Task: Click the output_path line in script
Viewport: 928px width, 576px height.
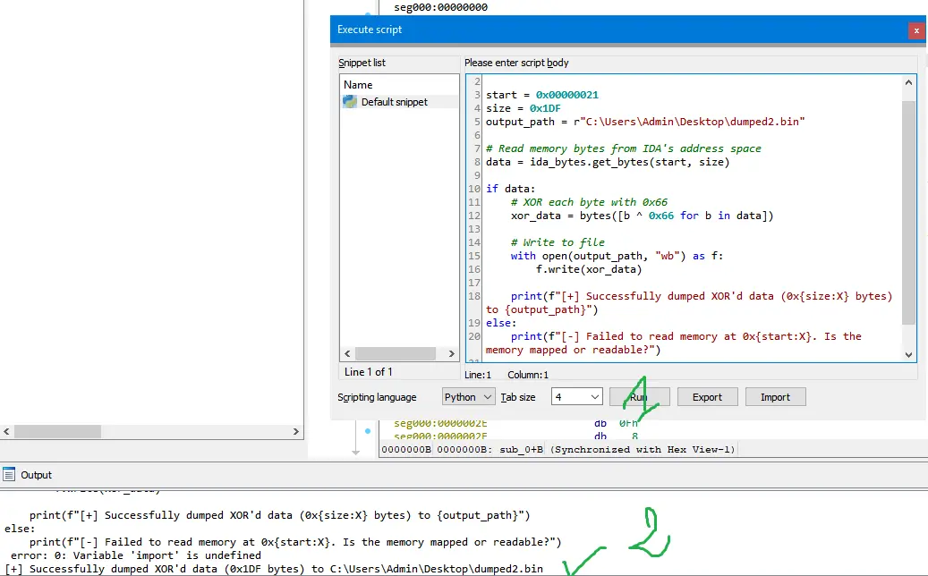Action: click(645, 122)
